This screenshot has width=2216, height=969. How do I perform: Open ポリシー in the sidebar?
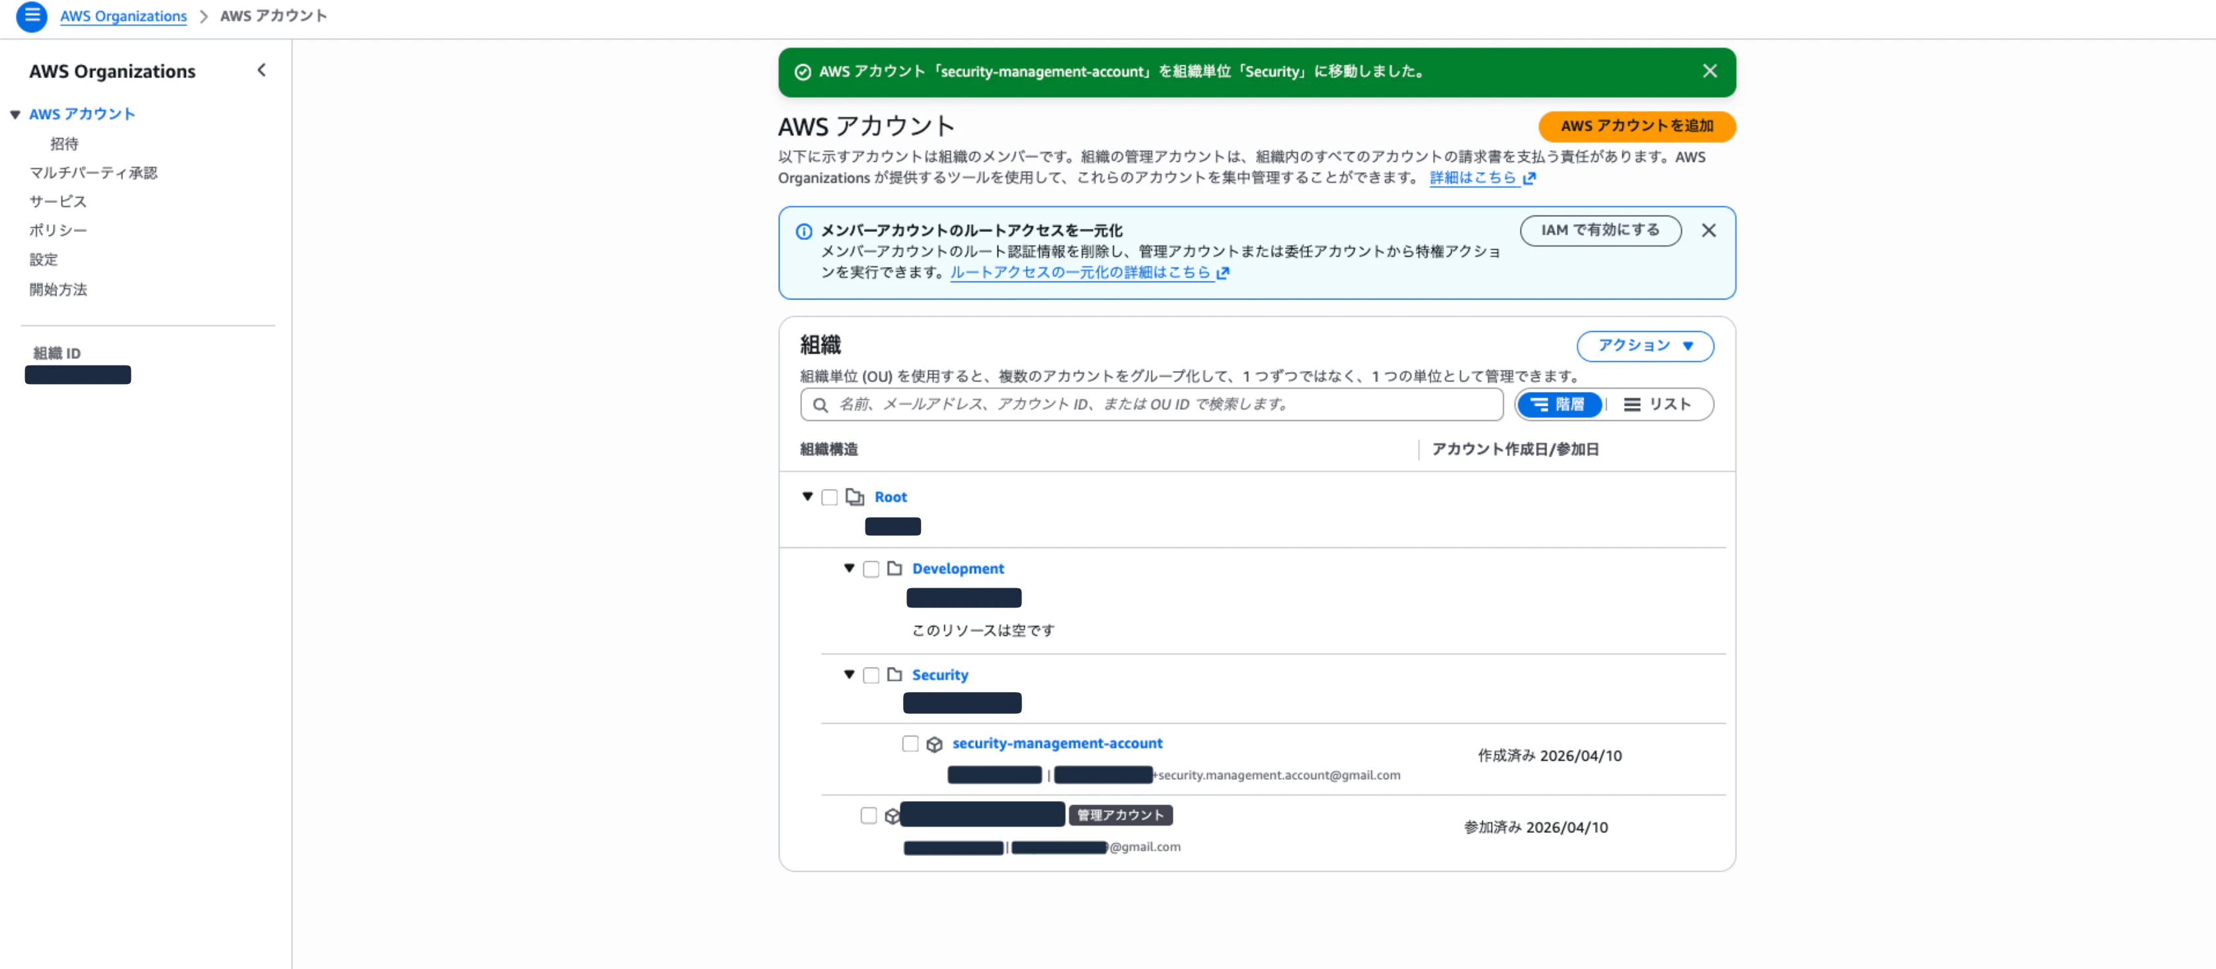57,231
